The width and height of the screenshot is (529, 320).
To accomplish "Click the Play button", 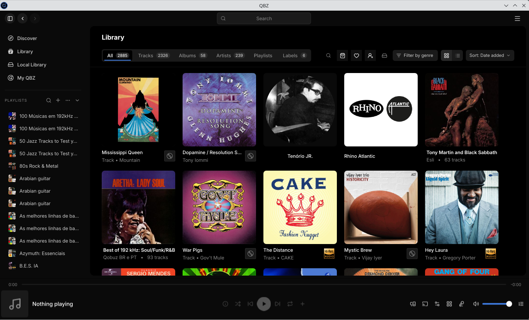I will [x=264, y=304].
